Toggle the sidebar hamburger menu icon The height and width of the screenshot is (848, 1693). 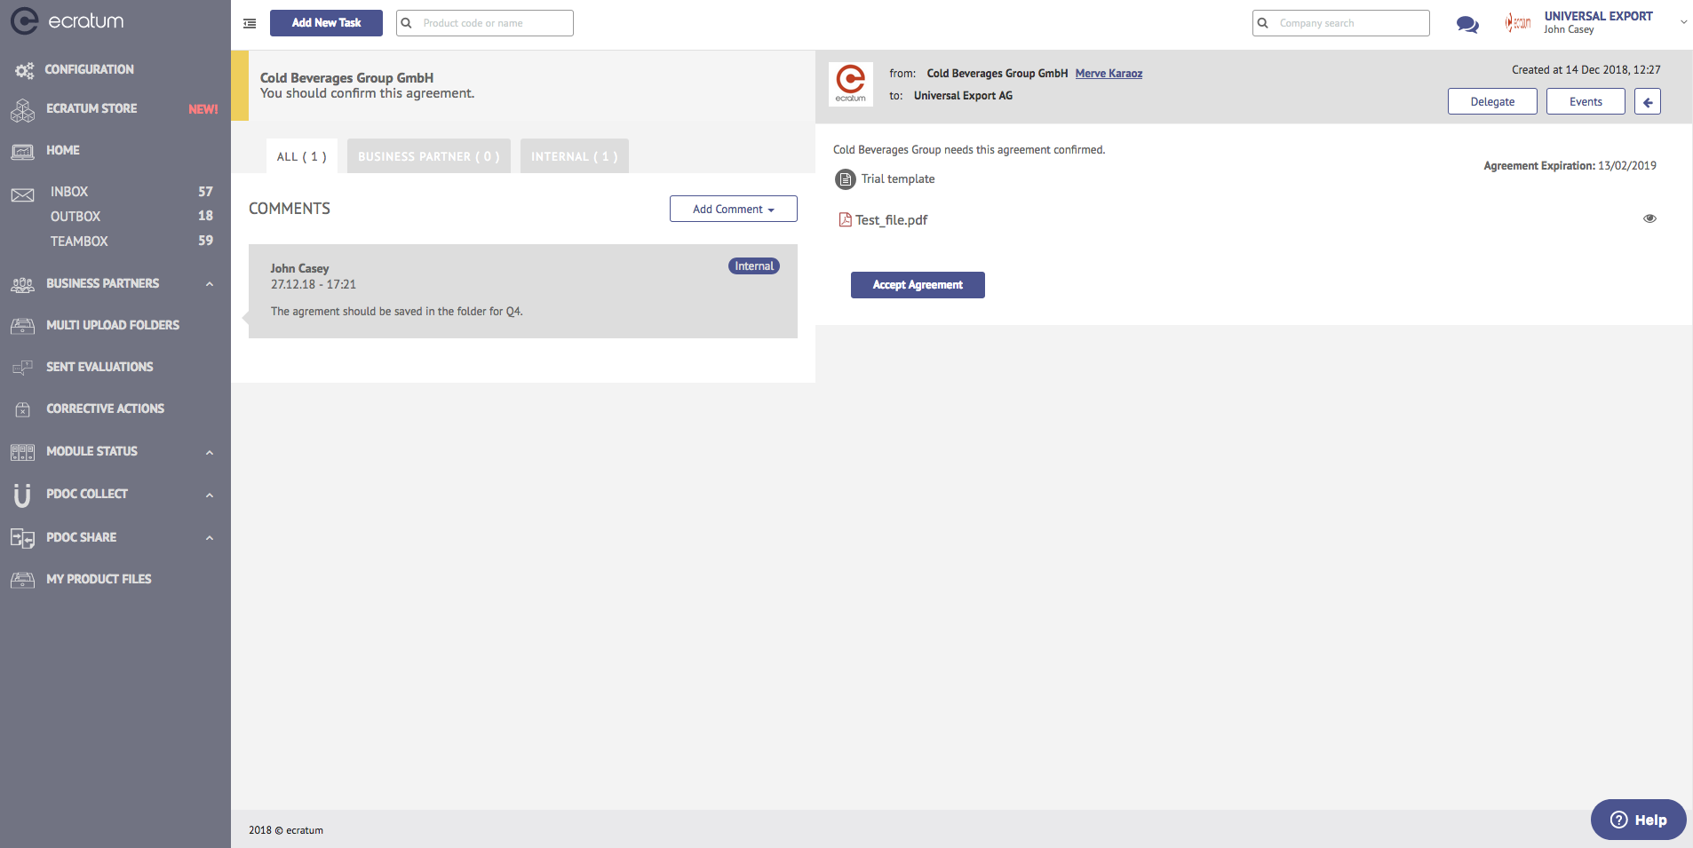250,23
